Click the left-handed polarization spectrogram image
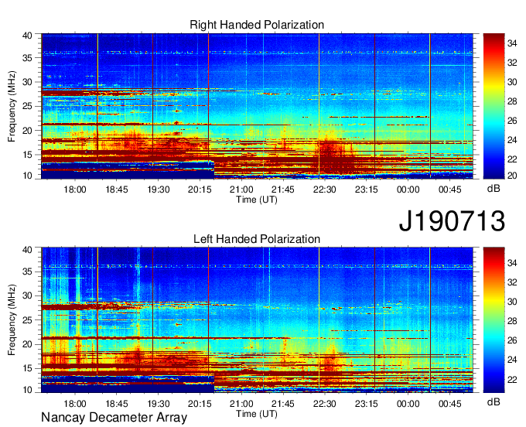The width and height of the screenshot is (526, 427). [x=257, y=320]
